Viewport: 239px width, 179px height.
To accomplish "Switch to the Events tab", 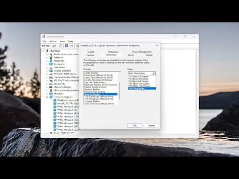I will pyautogui.click(x=91, y=52).
